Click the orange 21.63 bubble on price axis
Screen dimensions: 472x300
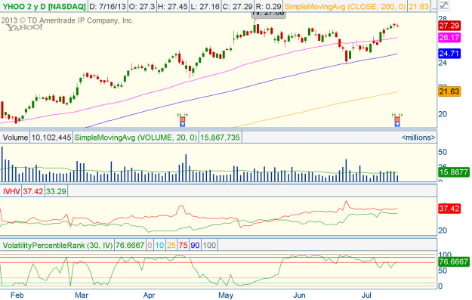click(449, 91)
